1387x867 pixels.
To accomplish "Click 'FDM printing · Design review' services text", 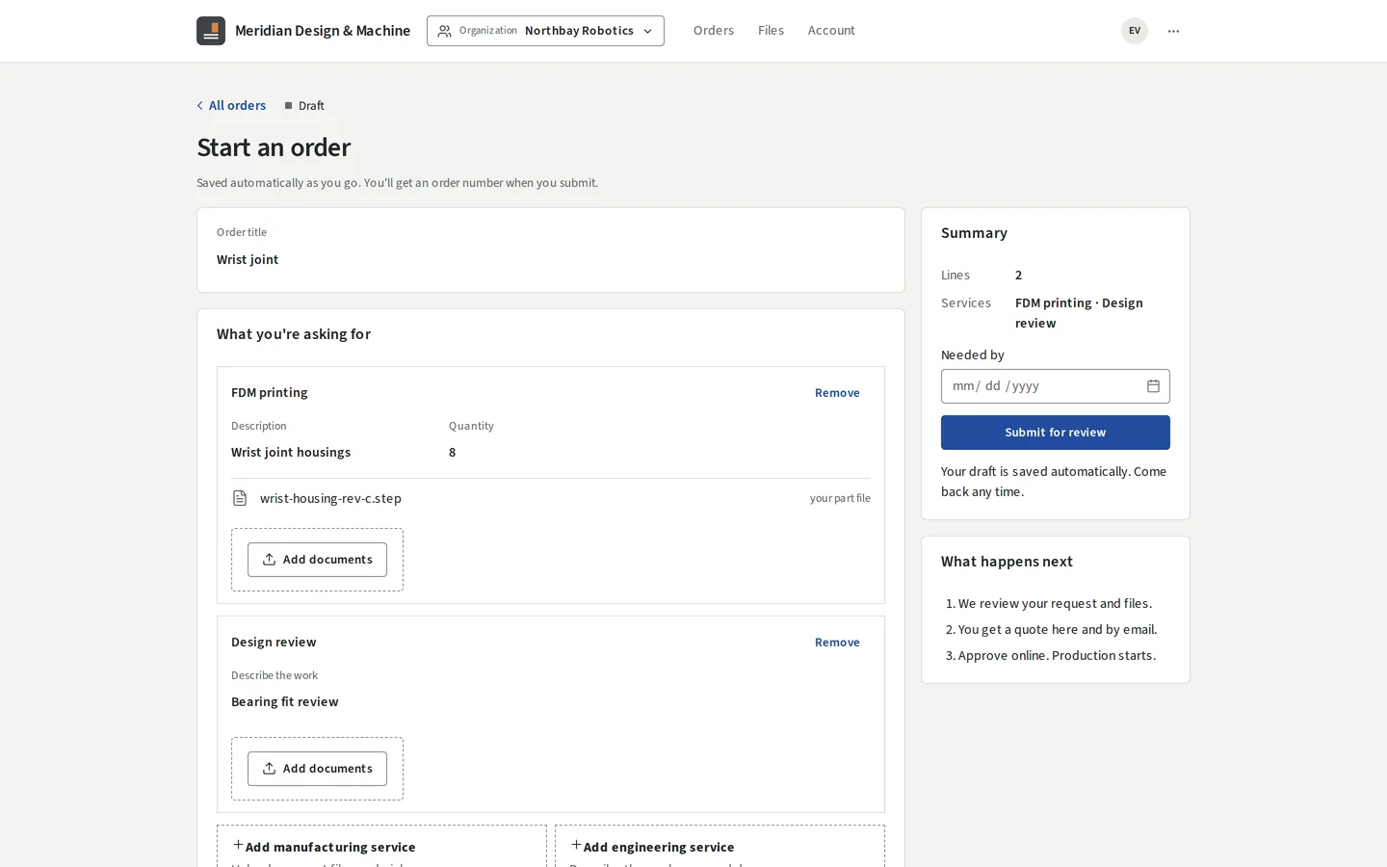I will [1079, 313].
